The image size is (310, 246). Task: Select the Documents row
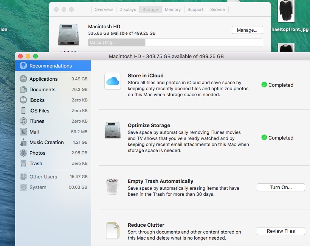tap(53, 89)
